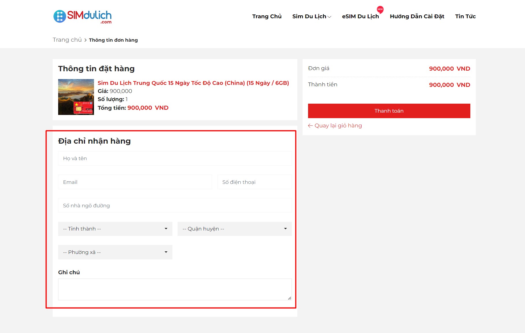Click the Số điện thoại input field
The image size is (525, 333).
tap(254, 182)
